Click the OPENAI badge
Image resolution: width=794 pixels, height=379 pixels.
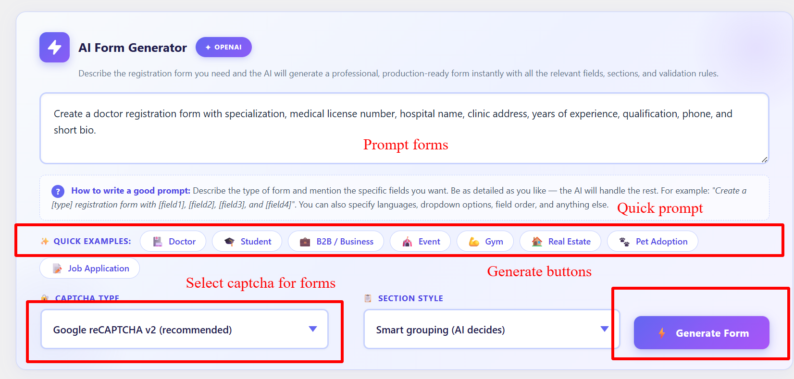pos(223,47)
